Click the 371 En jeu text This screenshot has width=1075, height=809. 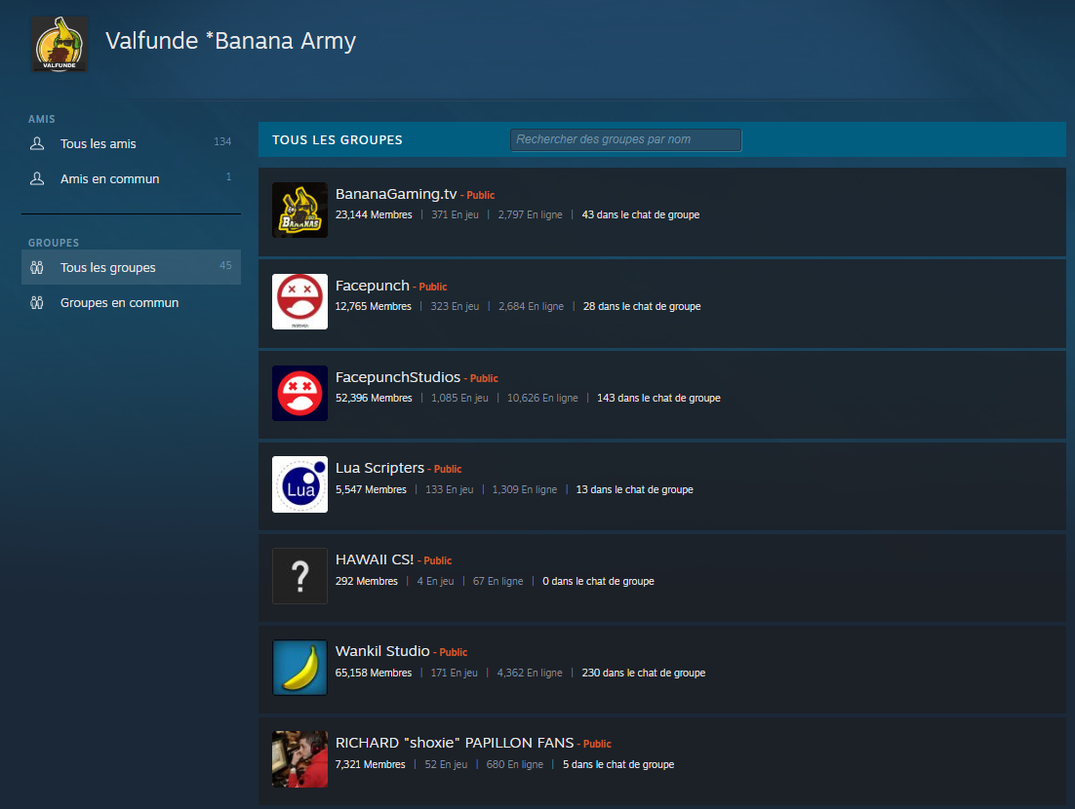[x=455, y=215]
